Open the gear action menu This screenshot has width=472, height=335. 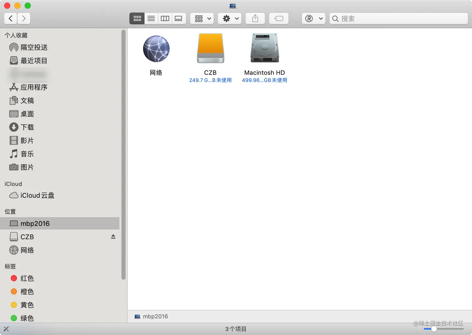click(x=229, y=18)
